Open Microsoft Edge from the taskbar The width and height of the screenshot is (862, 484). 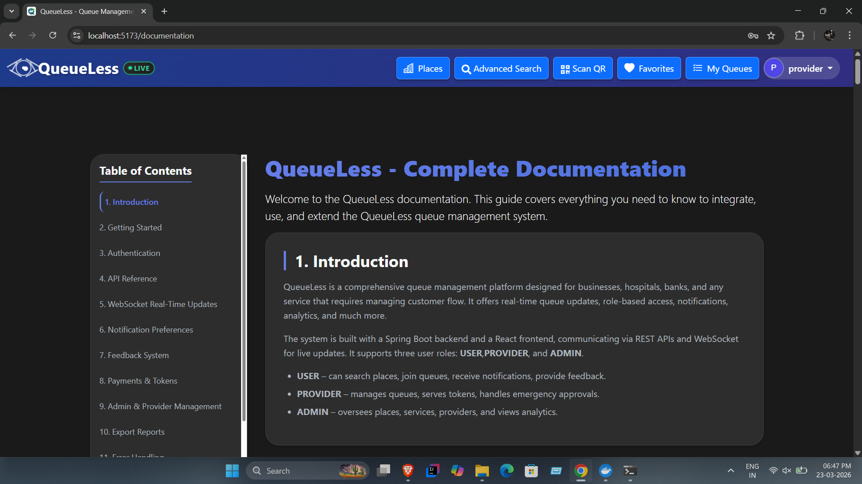506,471
